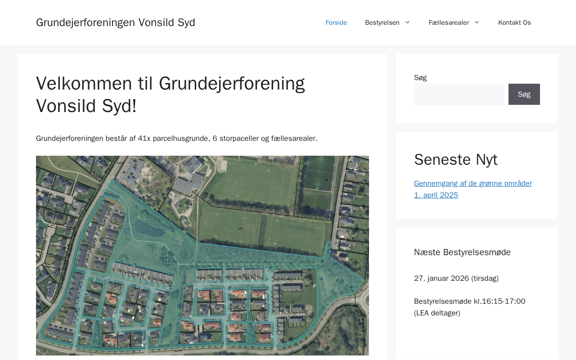Expand the Bestyrelsen submenu arrow

click(x=407, y=22)
